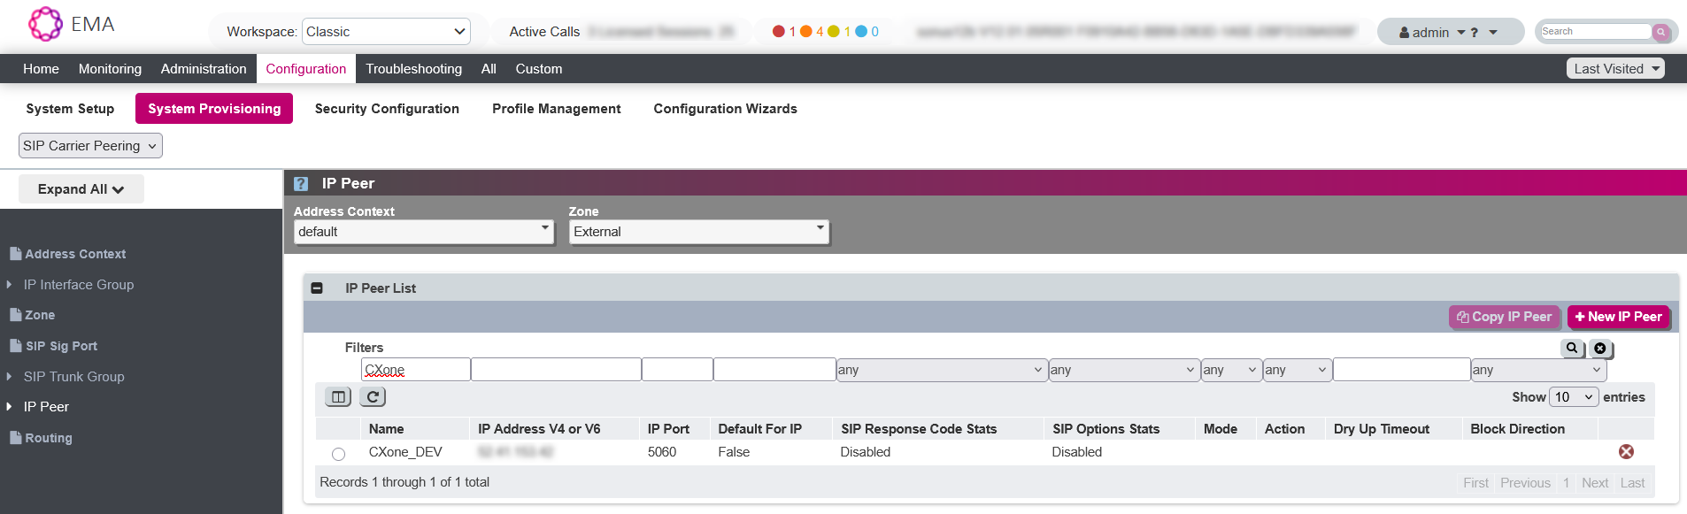The image size is (1687, 514).
Task: Clear the filters with the X icon
Action: point(1600,349)
